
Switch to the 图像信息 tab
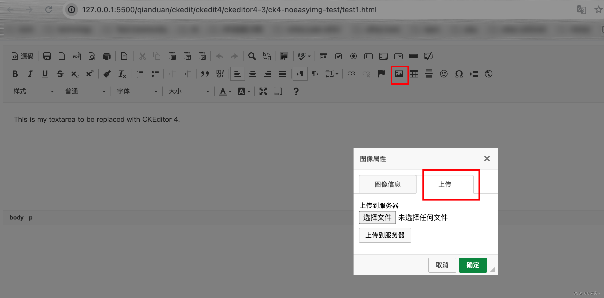(387, 184)
